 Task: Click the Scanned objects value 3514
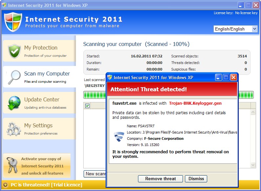tap(242, 56)
